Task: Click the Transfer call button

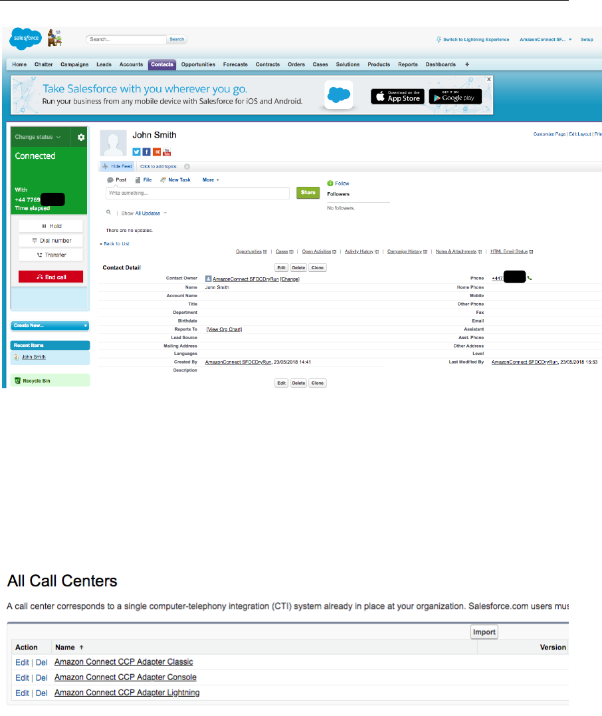Action: (50, 255)
